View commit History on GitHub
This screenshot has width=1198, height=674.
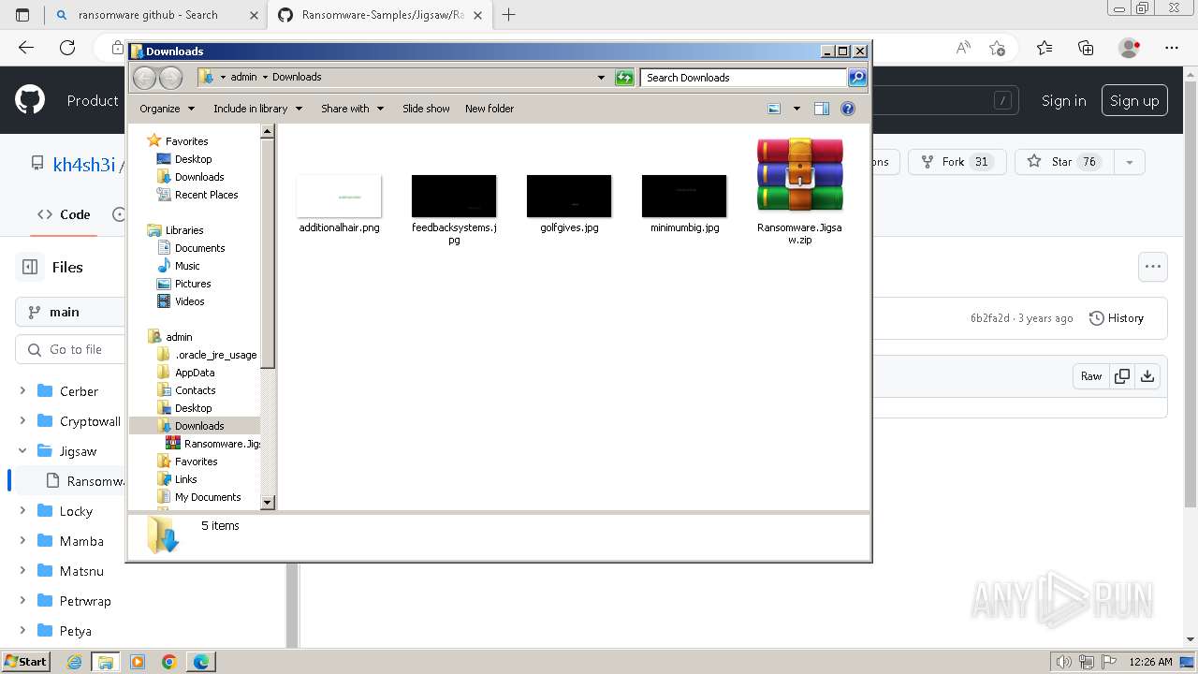pyautogui.click(x=1117, y=318)
